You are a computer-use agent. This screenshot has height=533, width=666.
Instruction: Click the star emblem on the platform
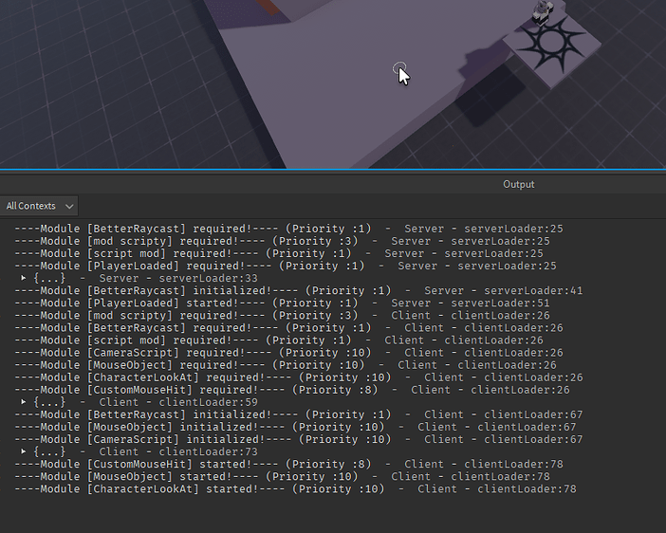pyautogui.click(x=550, y=43)
